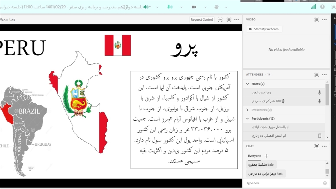Collapse the Hosts (2) group
The width and height of the screenshot is (336, 189).
tap(248, 84)
